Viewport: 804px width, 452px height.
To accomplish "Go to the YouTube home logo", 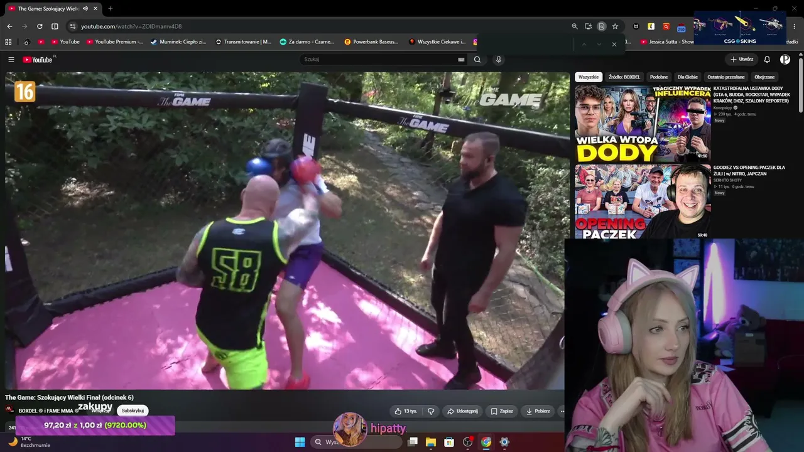I will [x=38, y=60].
